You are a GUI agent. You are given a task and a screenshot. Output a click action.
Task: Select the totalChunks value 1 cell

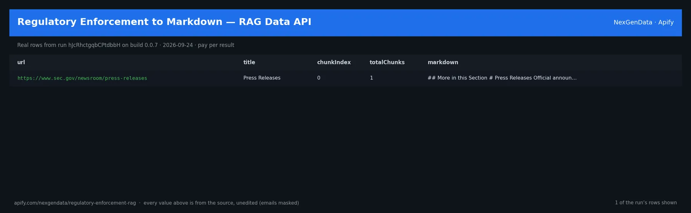coord(371,78)
